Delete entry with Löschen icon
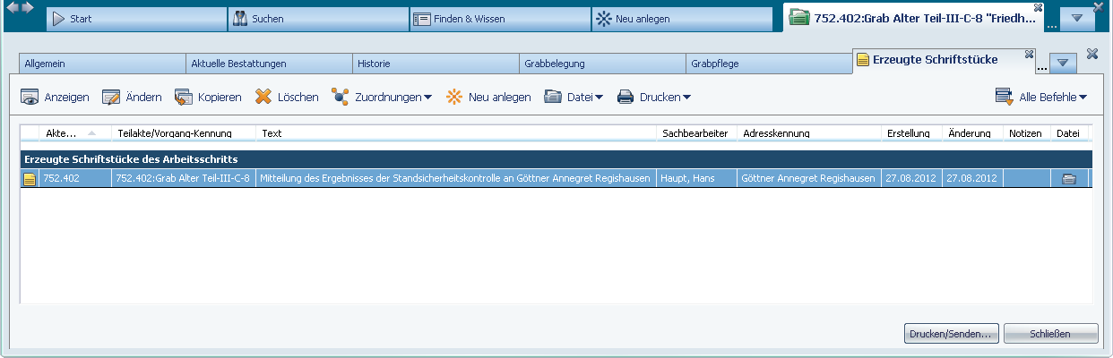This screenshot has height=358, width=1113. pos(263,98)
